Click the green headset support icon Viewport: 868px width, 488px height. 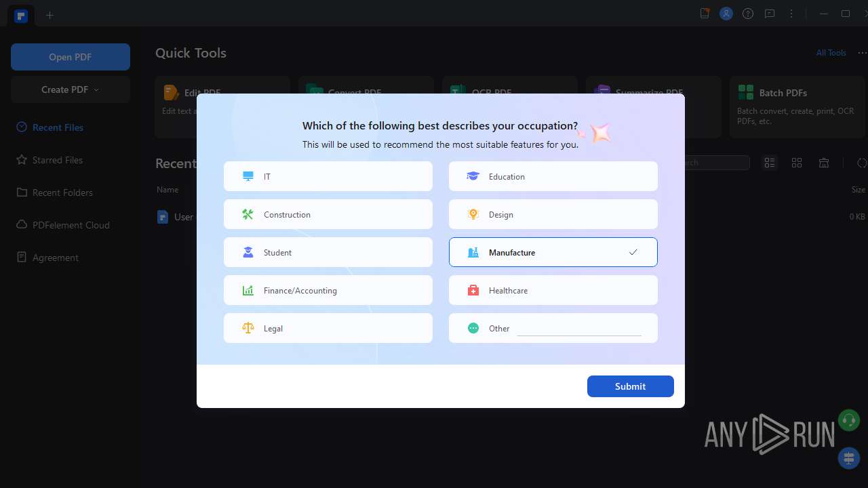coord(849,420)
